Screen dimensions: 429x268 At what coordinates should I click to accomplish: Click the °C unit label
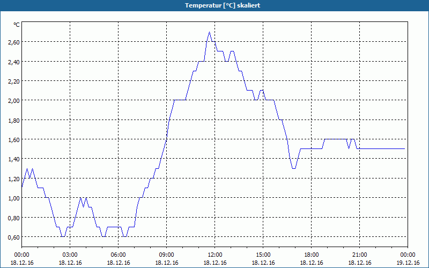click(17, 25)
